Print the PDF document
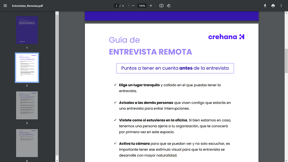This screenshot has height=162, width=288. click(273, 6)
